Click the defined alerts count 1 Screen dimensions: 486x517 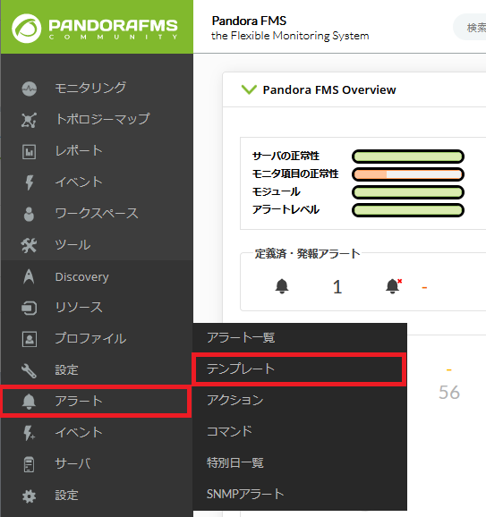coord(337,287)
